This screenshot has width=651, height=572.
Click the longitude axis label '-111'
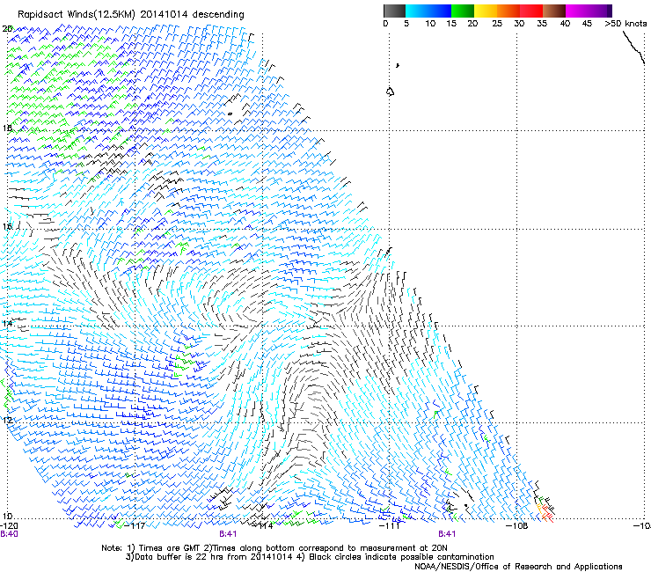389,525
